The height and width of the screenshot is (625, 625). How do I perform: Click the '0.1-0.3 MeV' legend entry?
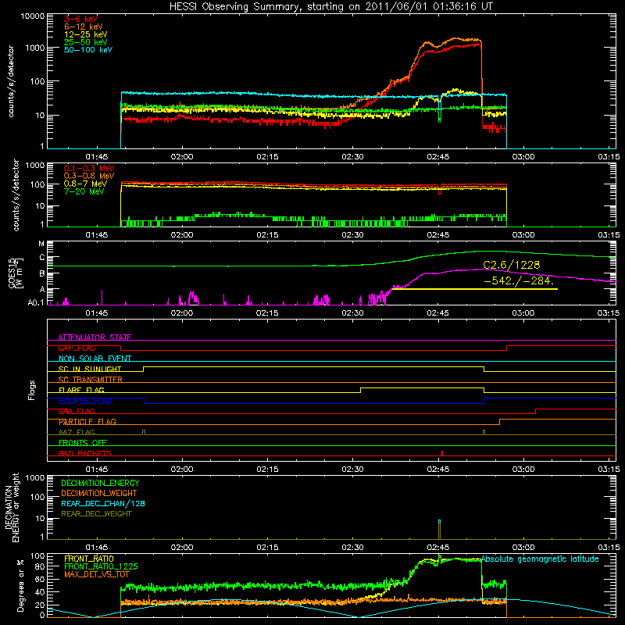coord(89,168)
